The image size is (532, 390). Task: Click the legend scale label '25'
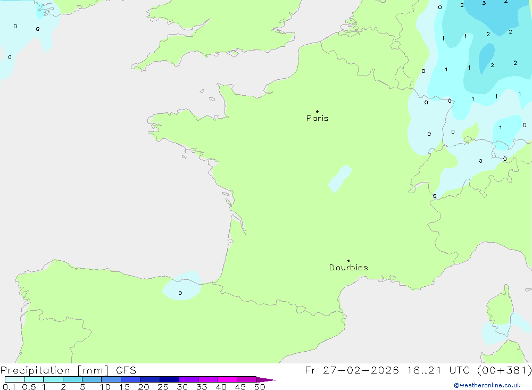(x=163, y=387)
